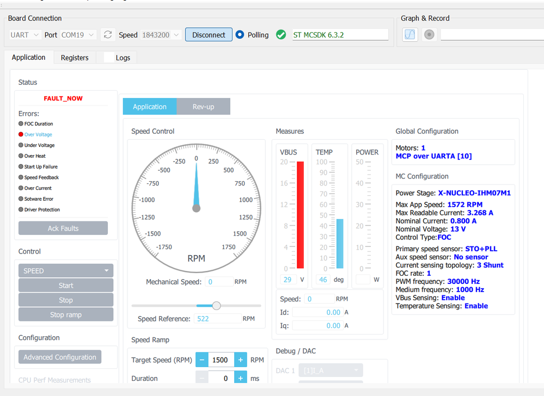Increase Target Speed with plus button

pyautogui.click(x=241, y=360)
